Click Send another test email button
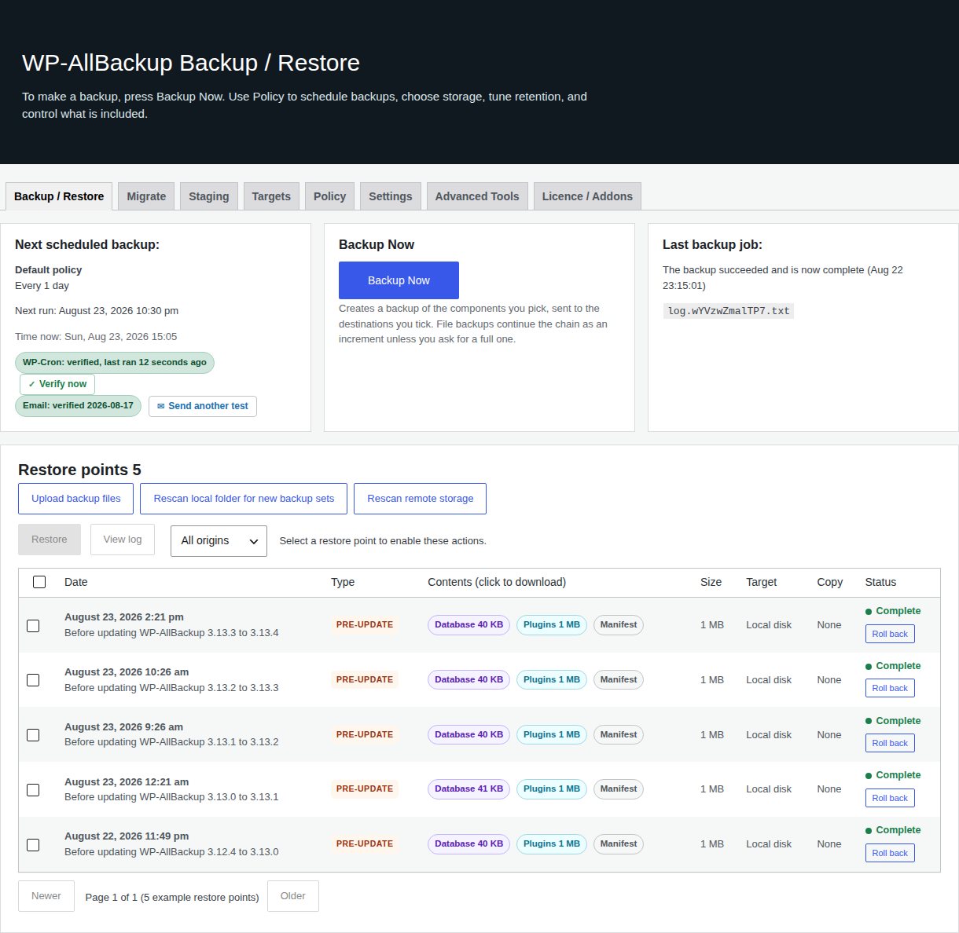 [203, 406]
